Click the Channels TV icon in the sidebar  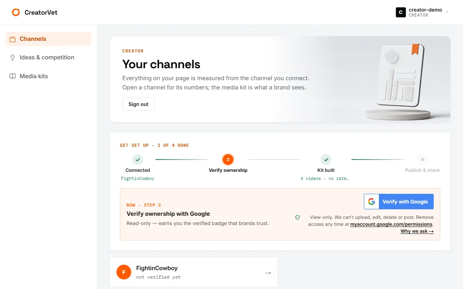12,39
